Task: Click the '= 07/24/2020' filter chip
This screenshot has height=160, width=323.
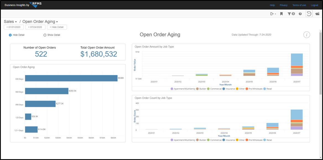Action: [x=35, y=27]
